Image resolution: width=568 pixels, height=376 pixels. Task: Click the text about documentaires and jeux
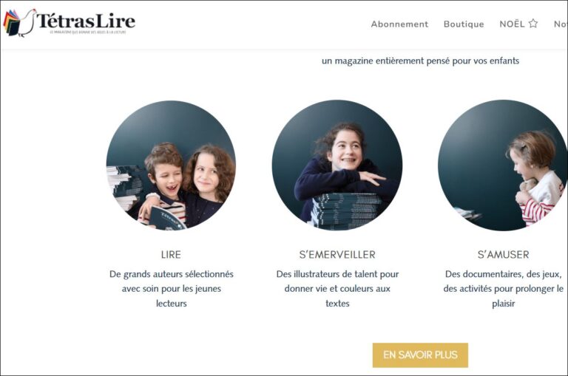[x=503, y=289]
